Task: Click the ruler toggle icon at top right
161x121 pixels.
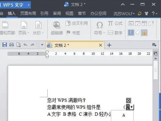Action: 156,53
